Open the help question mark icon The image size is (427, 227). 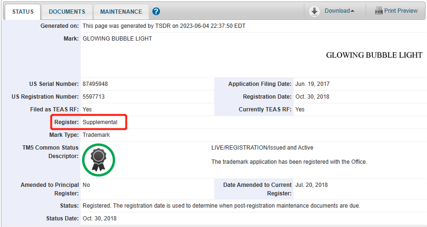(x=156, y=11)
